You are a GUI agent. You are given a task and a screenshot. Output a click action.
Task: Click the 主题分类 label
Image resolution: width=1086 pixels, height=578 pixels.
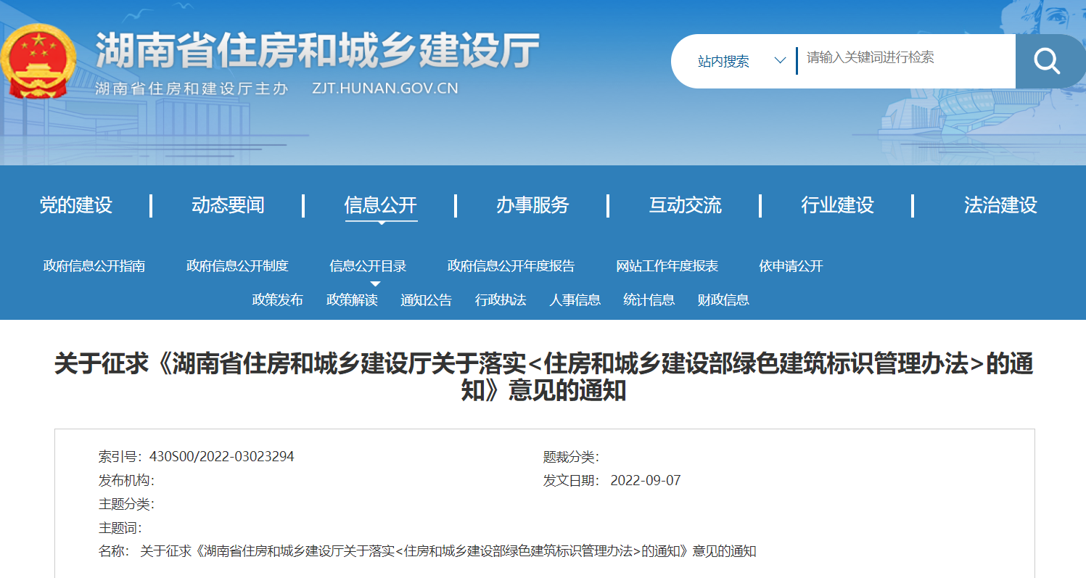tap(126, 504)
